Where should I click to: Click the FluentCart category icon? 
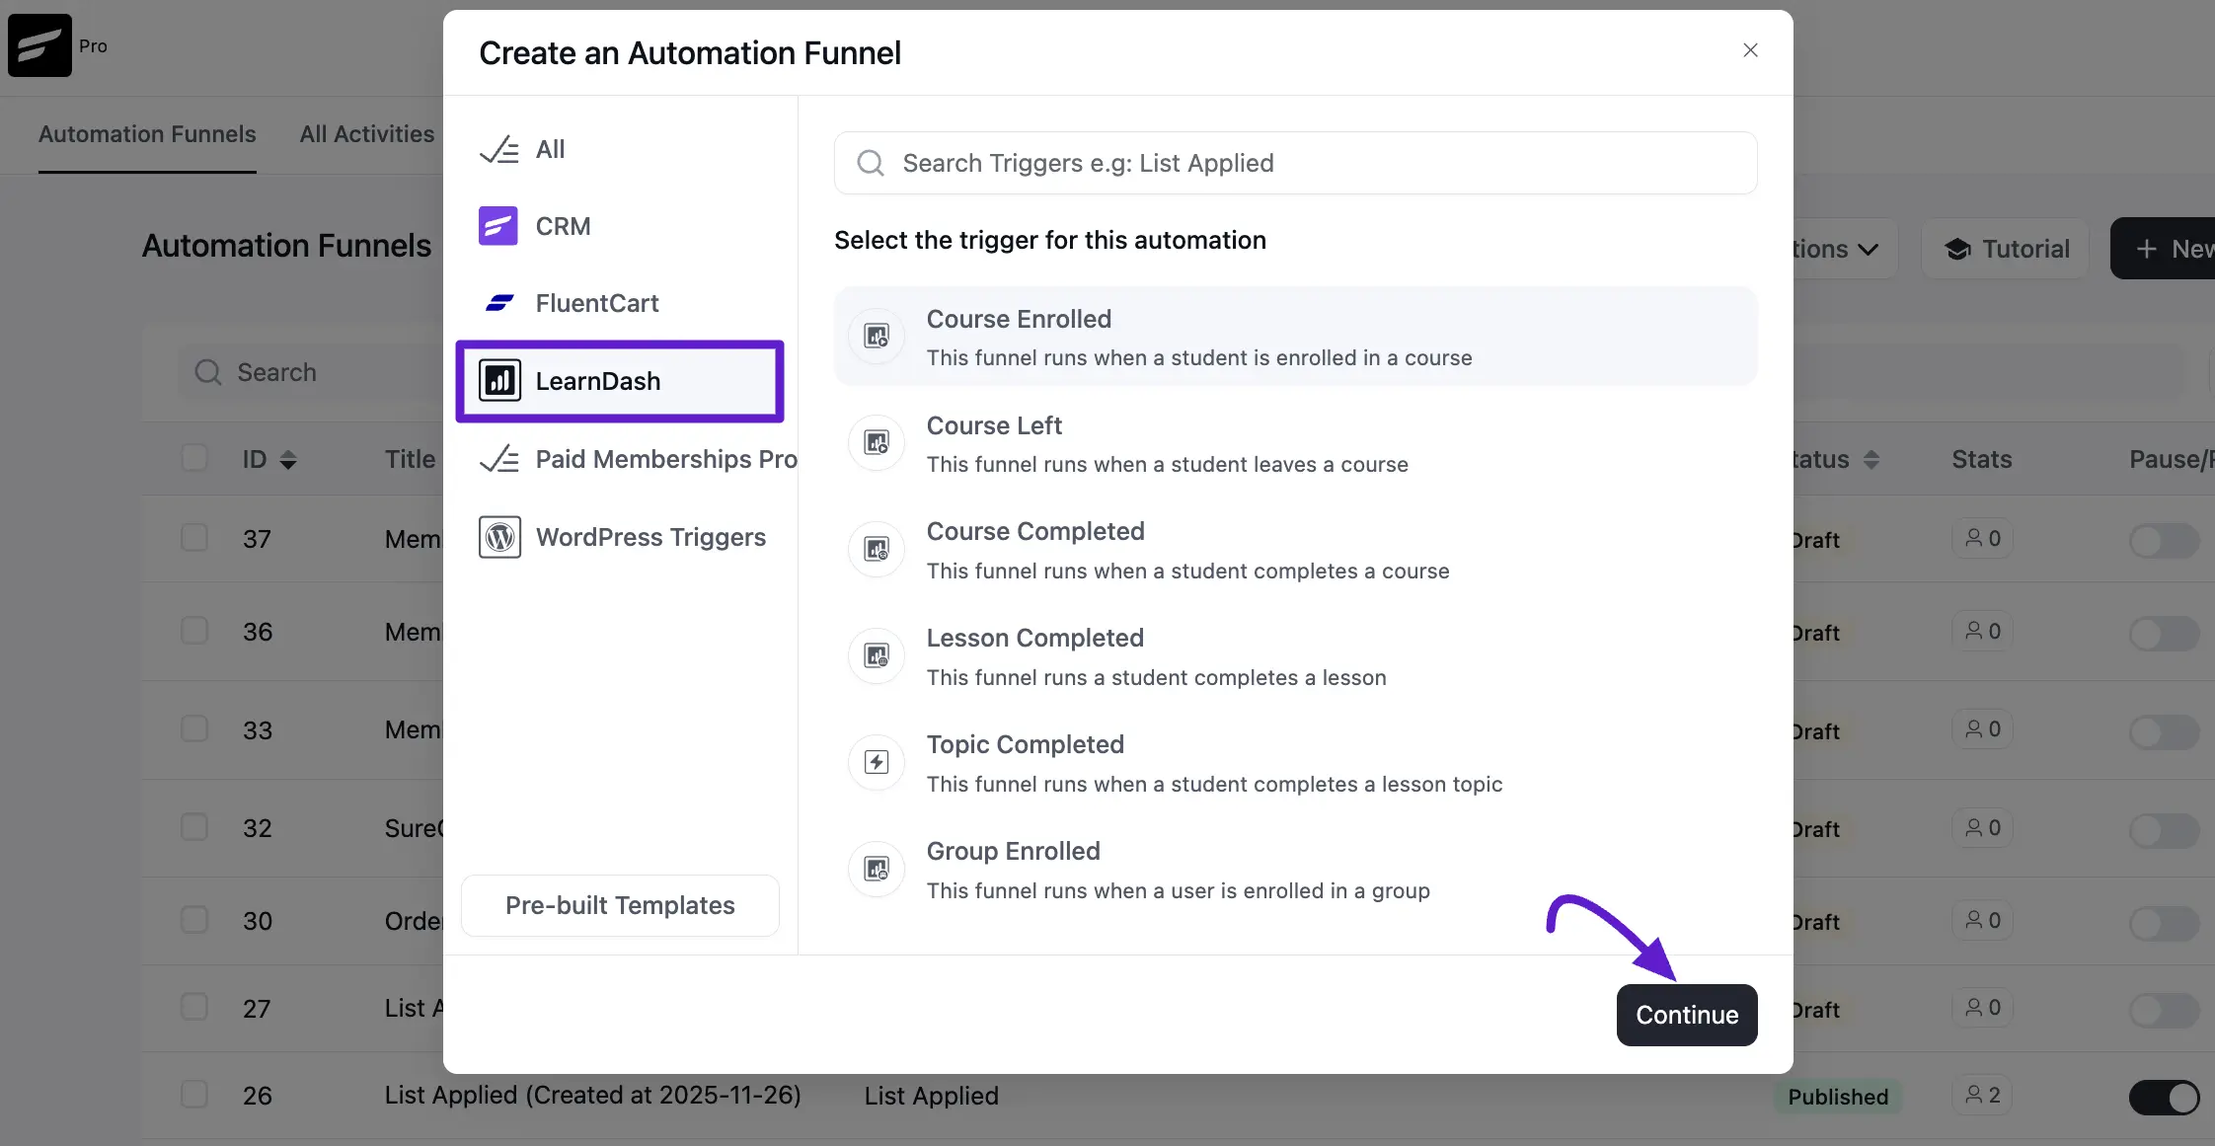(499, 303)
